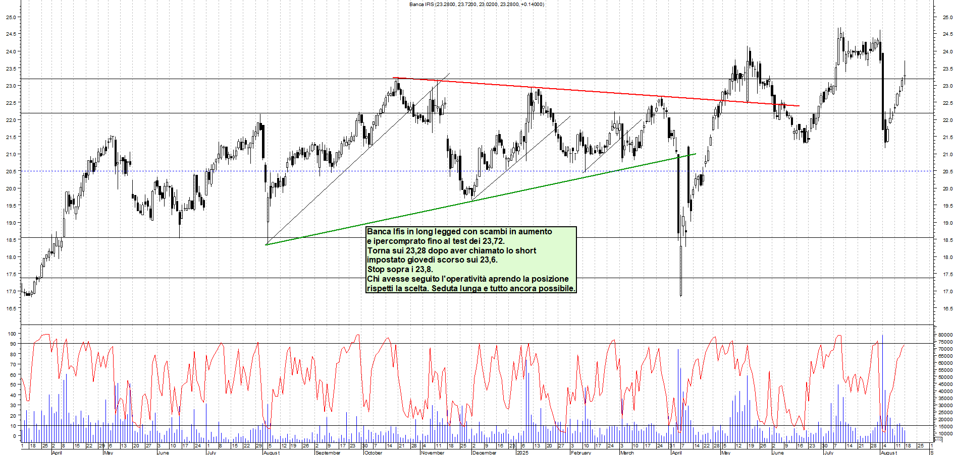The height and width of the screenshot is (455, 954).
Task: Select line 'rispetti la scelta. Seduta lunga e tutto ancora possibile.'
Action: coord(471,289)
